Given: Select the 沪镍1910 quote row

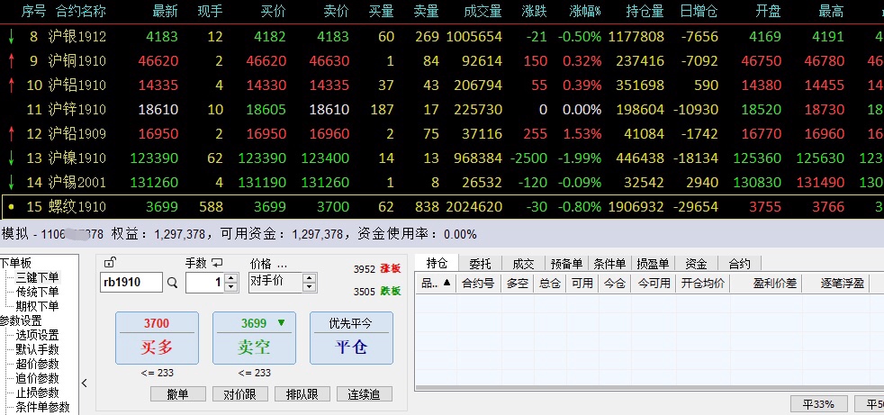Looking at the screenshot, I should [x=442, y=158].
